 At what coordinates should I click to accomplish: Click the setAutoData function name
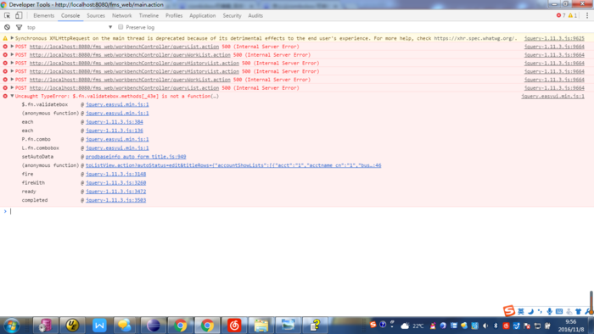(x=37, y=157)
